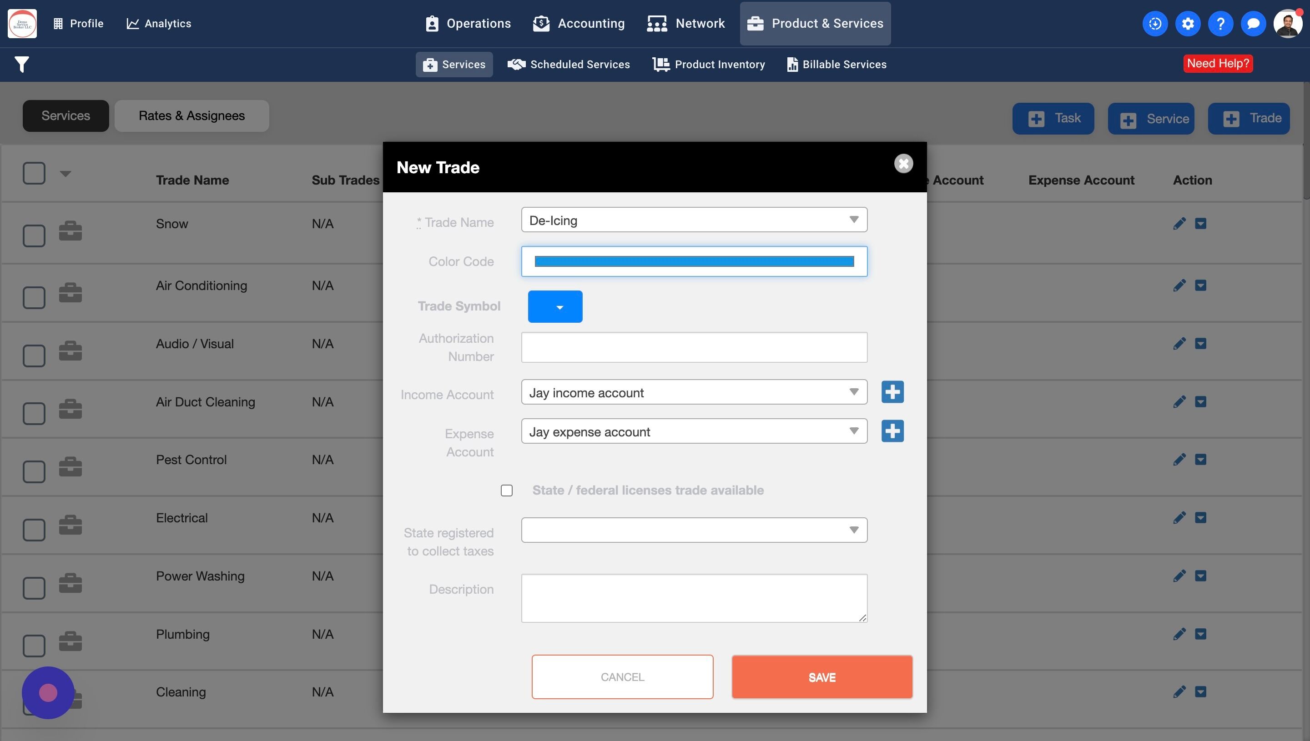Click the help question mark icon
The height and width of the screenshot is (741, 1310).
(1220, 23)
